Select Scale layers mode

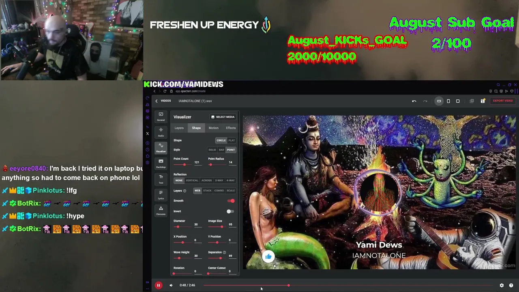pos(231,191)
